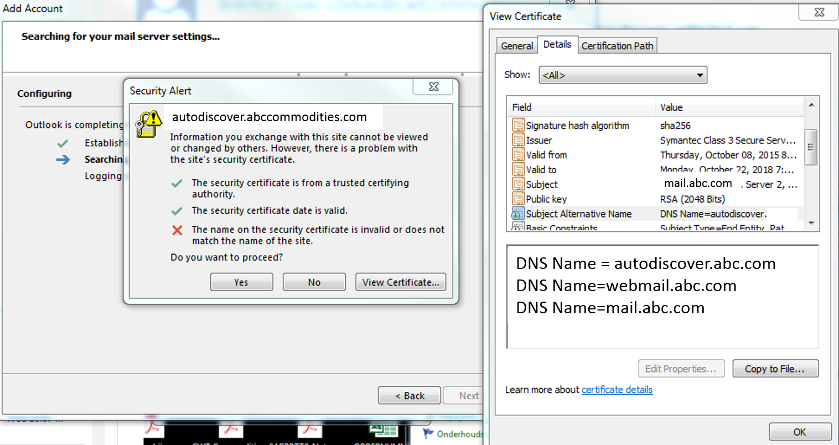This screenshot has height=445, width=839.
Task: Click No in the Security Alert
Action: [x=314, y=282]
